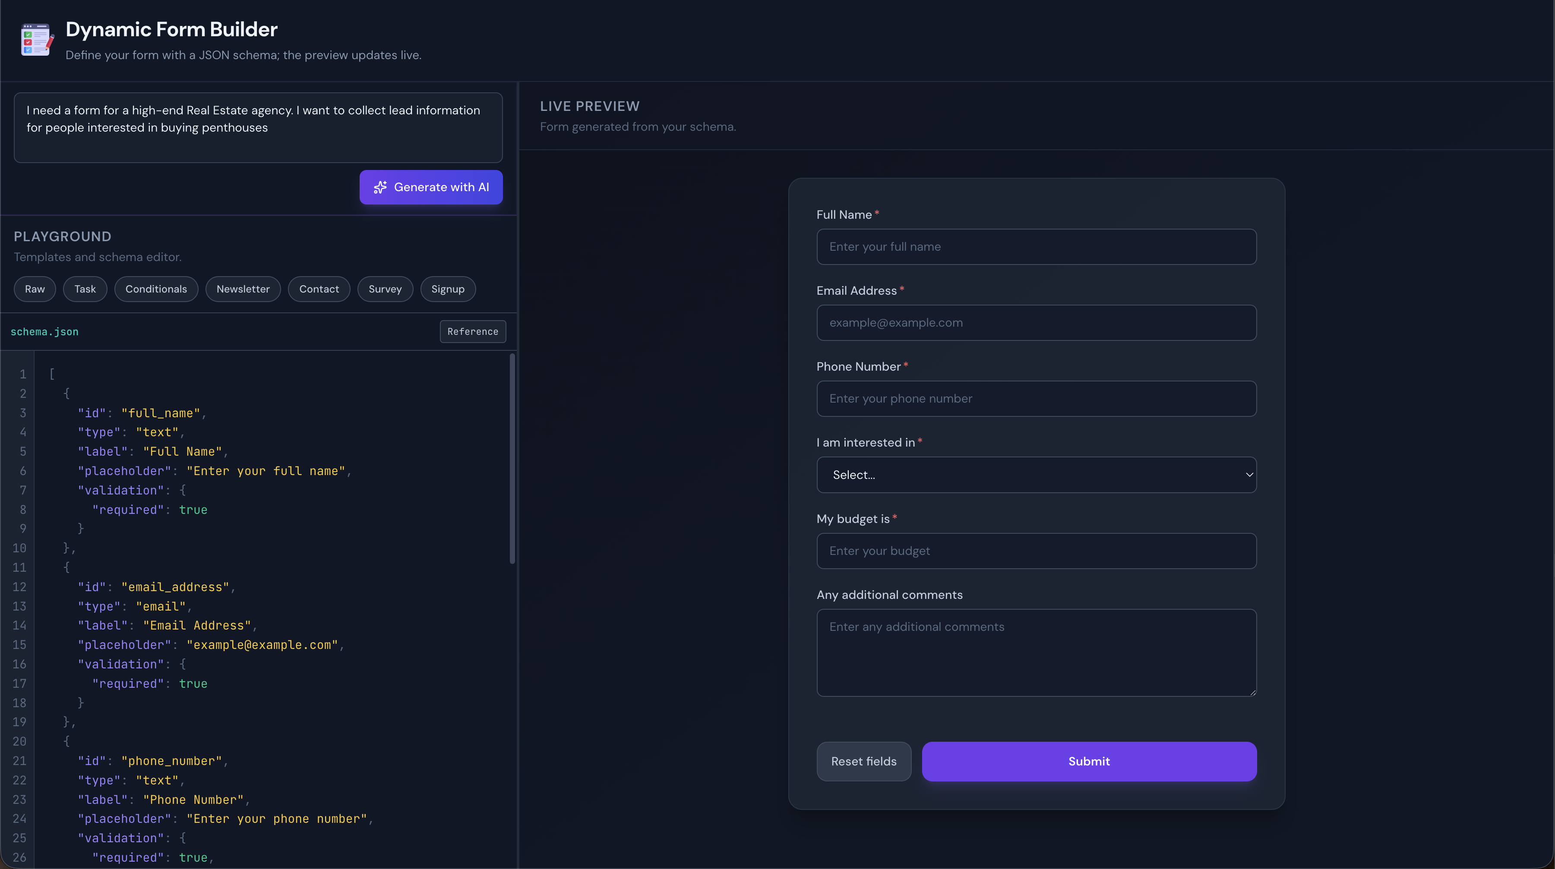1555x869 pixels.
Task: Open the Task template
Action: pos(85,289)
